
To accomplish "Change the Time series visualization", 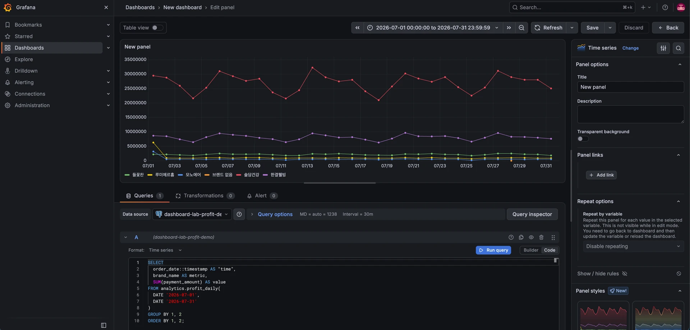I will 630,48.
